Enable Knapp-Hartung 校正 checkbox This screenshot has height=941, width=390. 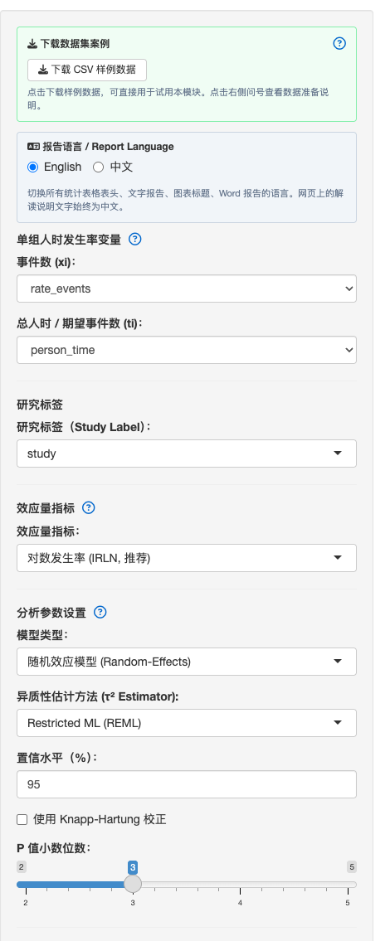click(x=22, y=819)
